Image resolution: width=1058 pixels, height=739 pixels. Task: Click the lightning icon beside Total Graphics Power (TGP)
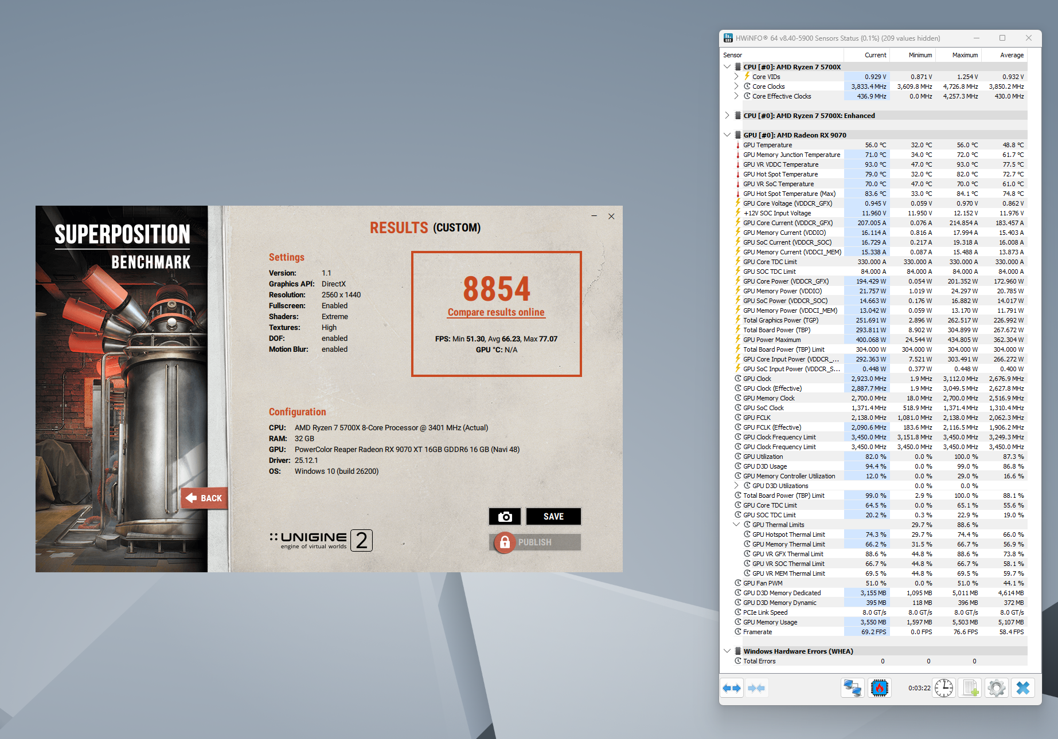point(738,320)
